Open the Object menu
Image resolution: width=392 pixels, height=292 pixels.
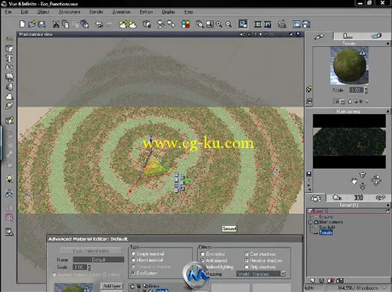tap(44, 11)
